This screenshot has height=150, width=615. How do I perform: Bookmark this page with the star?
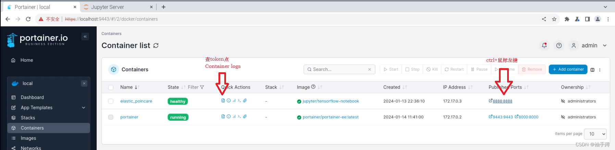554,19
